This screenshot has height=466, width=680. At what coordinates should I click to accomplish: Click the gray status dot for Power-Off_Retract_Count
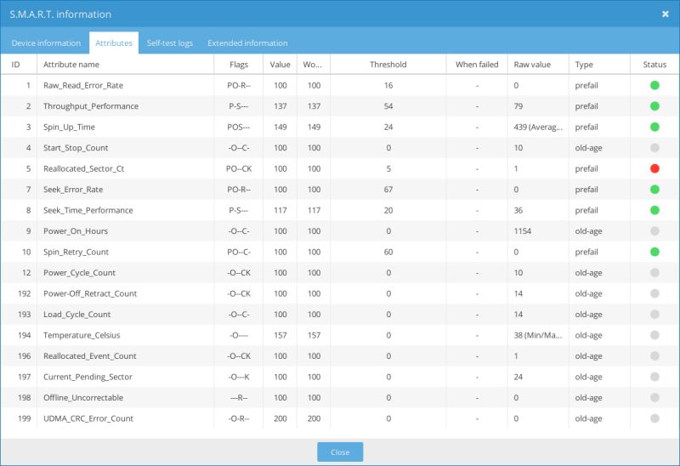654,293
